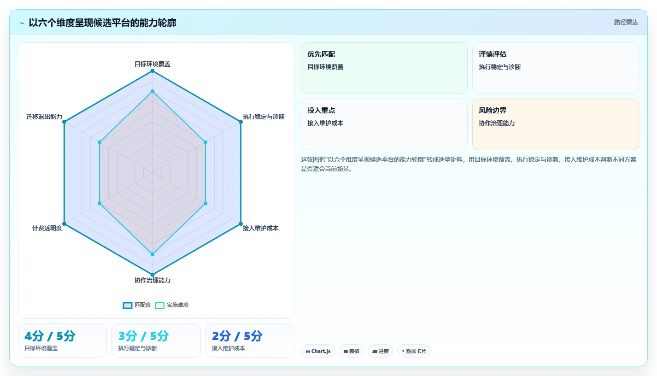Viewport: 657px width, 376px height.
Task: Click the radar axis label 计费透明度
Action: [47, 228]
